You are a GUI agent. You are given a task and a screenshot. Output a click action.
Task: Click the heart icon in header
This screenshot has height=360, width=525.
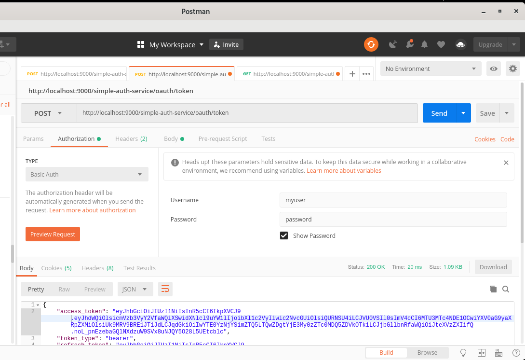click(x=441, y=44)
